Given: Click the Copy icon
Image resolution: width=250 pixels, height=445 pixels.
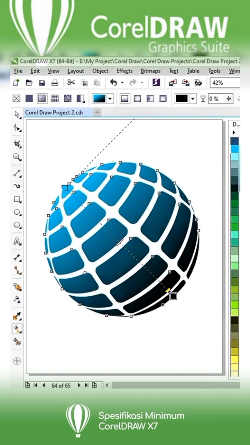Looking at the screenshot, I should point(84,83).
